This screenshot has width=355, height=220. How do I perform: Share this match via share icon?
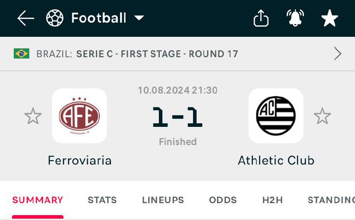pos(261,18)
